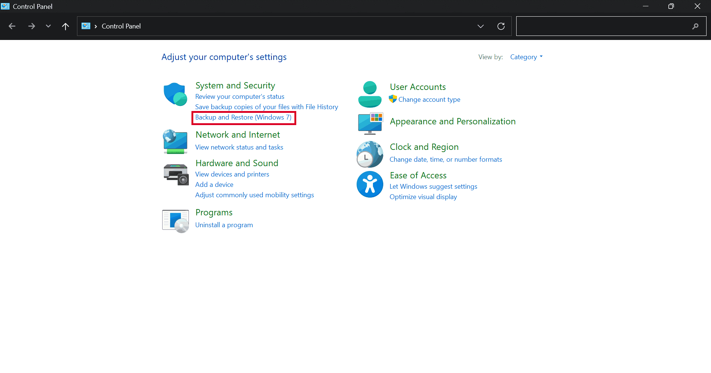The image size is (711, 373).
Task: Expand the address bar history dropdown
Action: 480,26
